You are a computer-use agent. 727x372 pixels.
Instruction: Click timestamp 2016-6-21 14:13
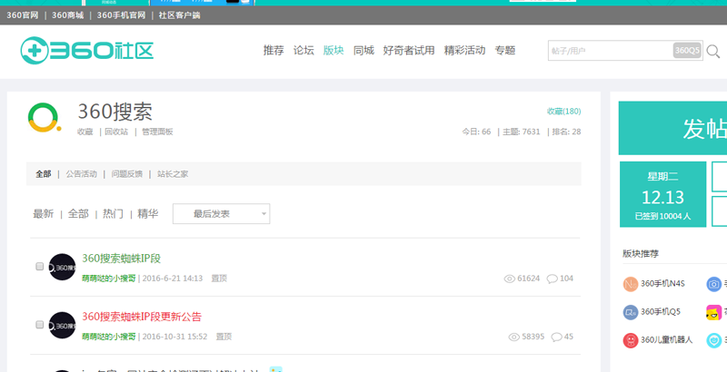pos(173,279)
